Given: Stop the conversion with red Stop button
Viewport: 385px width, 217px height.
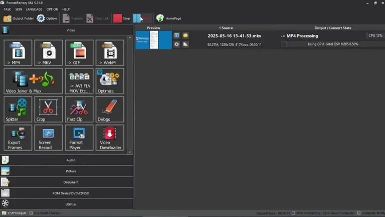Looking at the screenshot, I should (121, 18).
